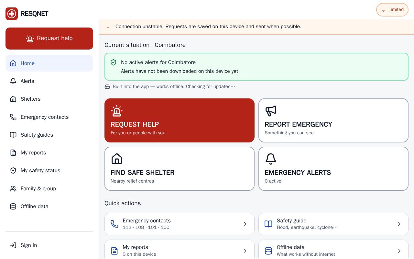
Task: Click the shield check icon for My safety status
Action: 13,171
